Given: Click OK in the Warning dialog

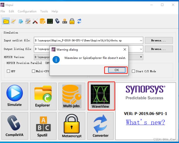Looking at the screenshot, I should click(x=117, y=70).
